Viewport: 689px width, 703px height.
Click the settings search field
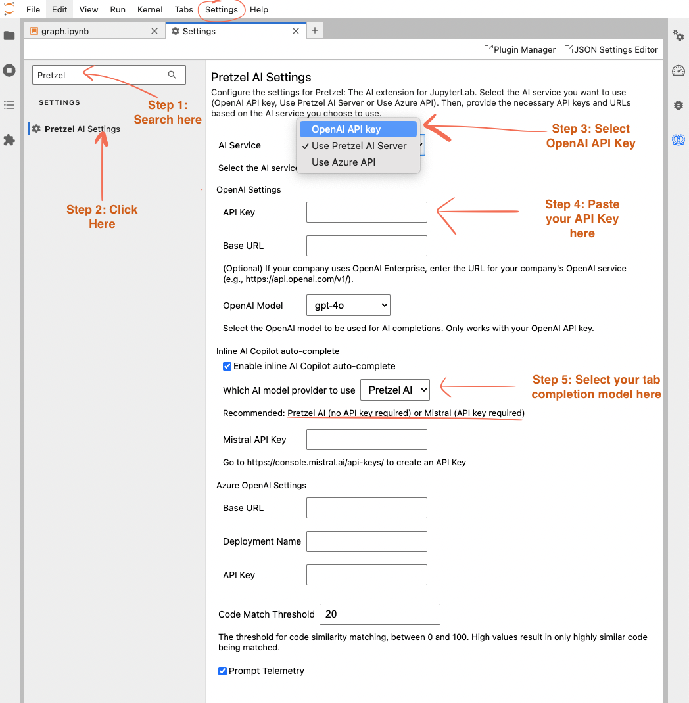tap(108, 75)
